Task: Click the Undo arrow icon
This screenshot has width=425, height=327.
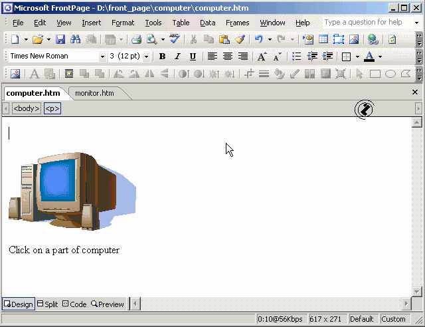Action: pyautogui.click(x=258, y=40)
